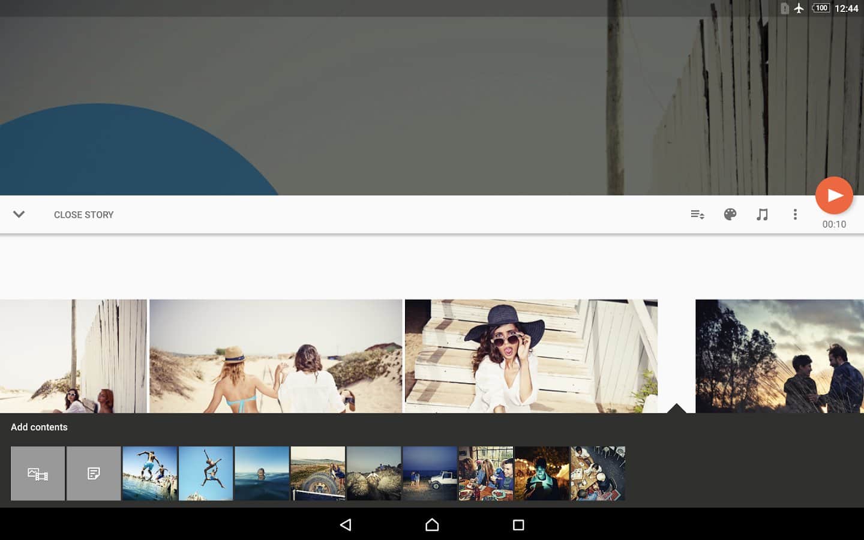864x540 pixels.
Task: Add a text note tile
Action: click(x=94, y=473)
